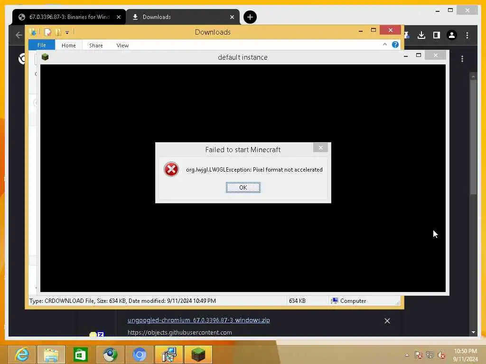Image resolution: width=486 pixels, height=364 pixels.
Task: Open the Customize Quick Access Toolbar dropdown
Action: (67, 32)
